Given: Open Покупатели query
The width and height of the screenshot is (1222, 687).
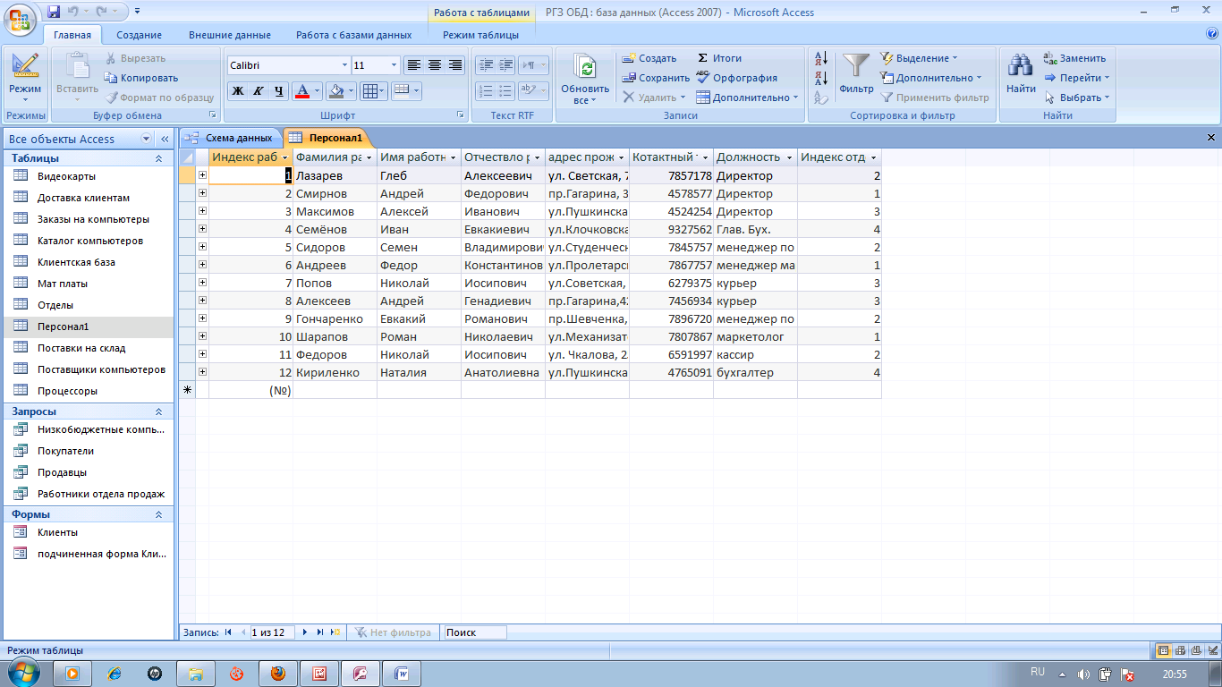Looking at the screenshot, I should [x=88, y=451].
